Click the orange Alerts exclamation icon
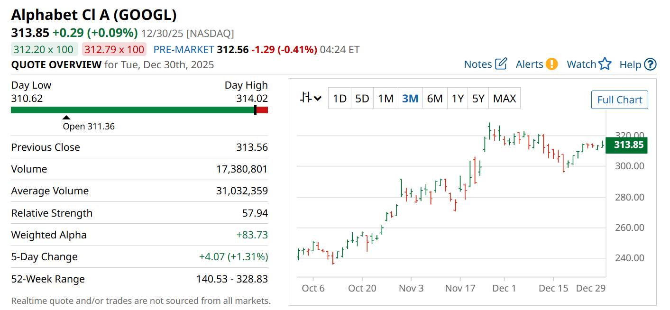This screenshot has height=310, width=670. click(551, 64)
